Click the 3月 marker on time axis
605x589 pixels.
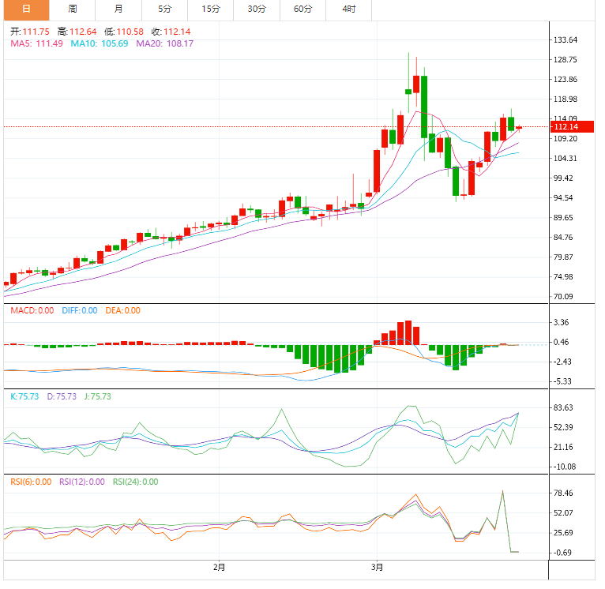click(x=378, y=567)
